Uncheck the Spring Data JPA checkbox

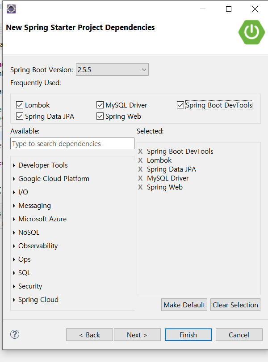[20, 116]
